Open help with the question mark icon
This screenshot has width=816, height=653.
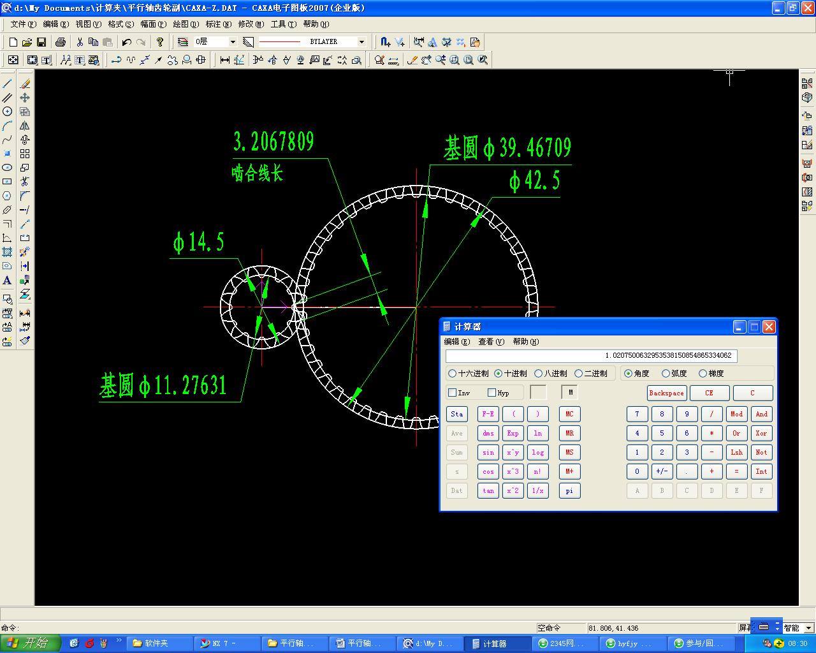coord(160,42)
